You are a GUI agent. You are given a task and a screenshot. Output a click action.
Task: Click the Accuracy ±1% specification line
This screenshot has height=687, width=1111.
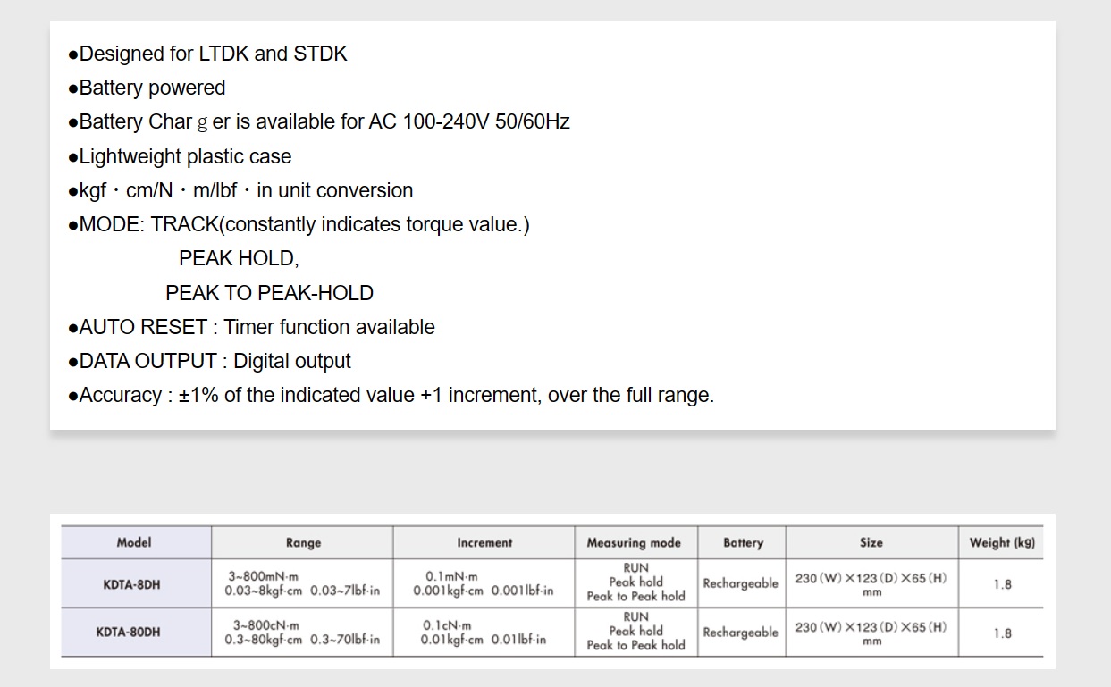[391, 395]
